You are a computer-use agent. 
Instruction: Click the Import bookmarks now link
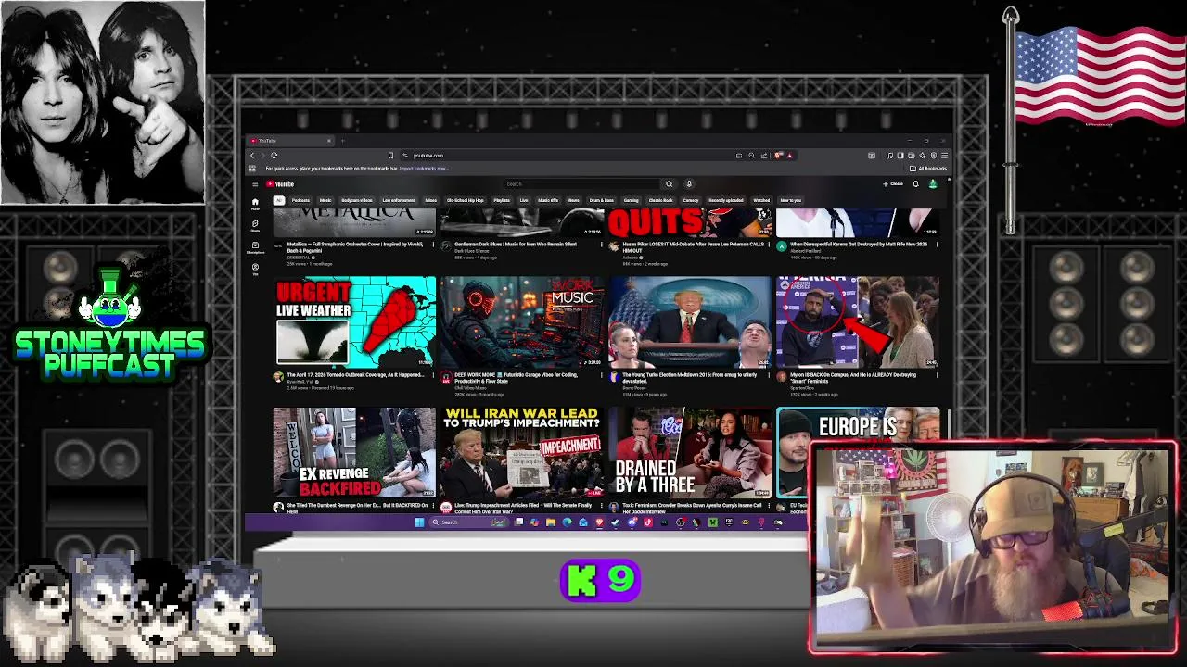424,169
